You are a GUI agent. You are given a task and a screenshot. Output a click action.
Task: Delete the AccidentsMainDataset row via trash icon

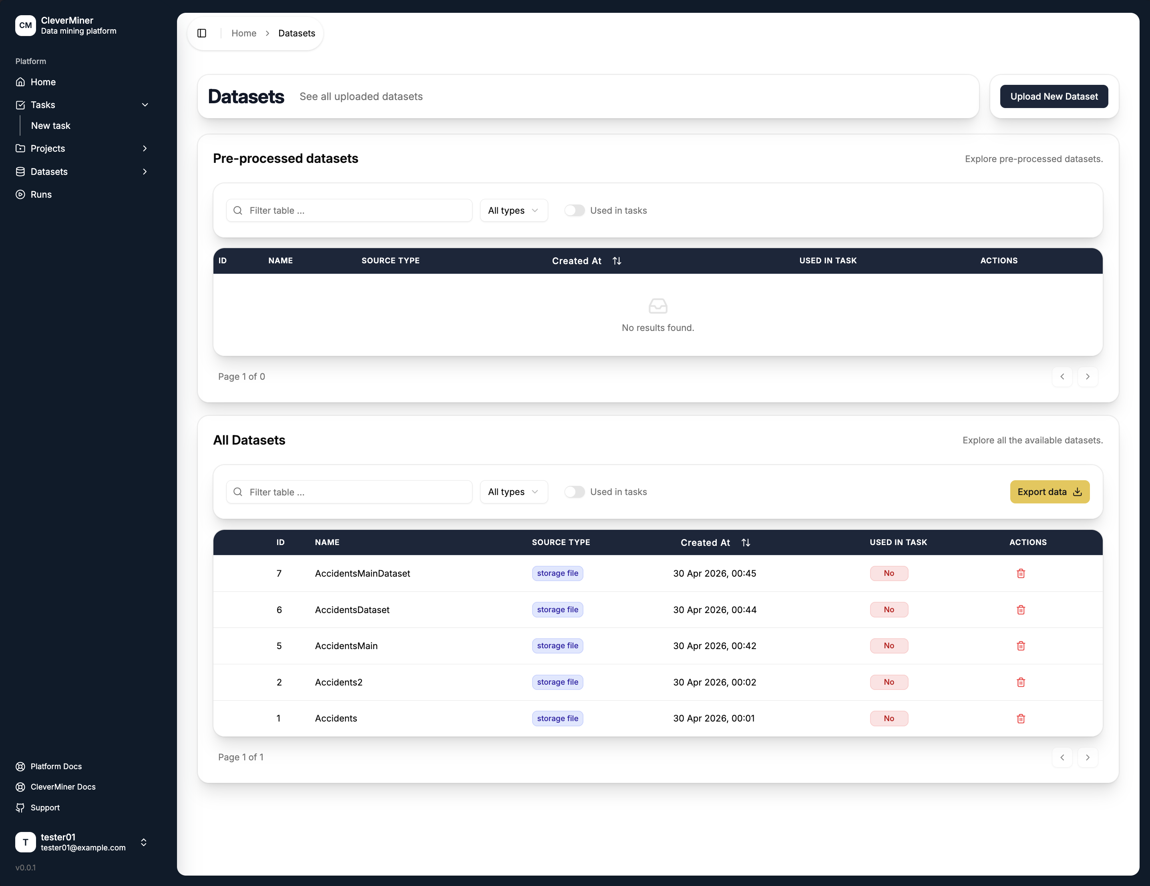(x=1021, y=573)
